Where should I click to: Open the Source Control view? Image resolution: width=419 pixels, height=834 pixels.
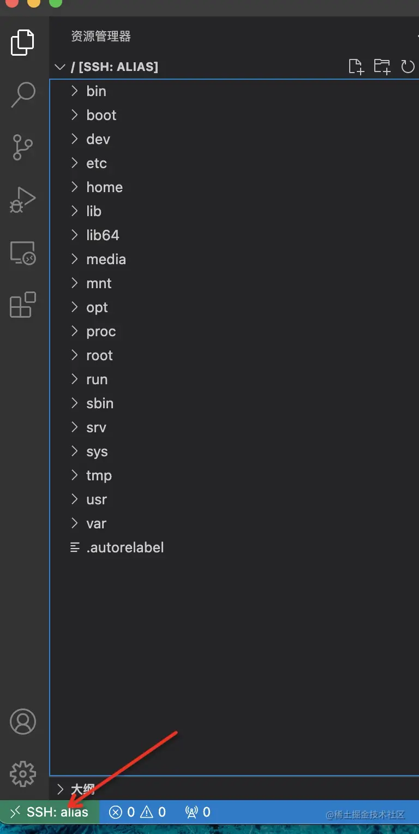[23, 147]
